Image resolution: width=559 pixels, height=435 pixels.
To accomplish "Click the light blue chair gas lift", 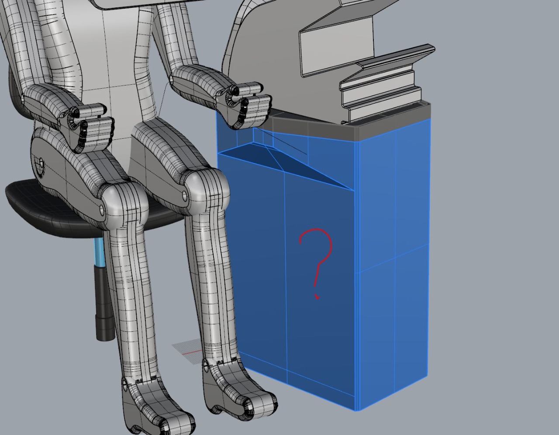I will 100,254.
